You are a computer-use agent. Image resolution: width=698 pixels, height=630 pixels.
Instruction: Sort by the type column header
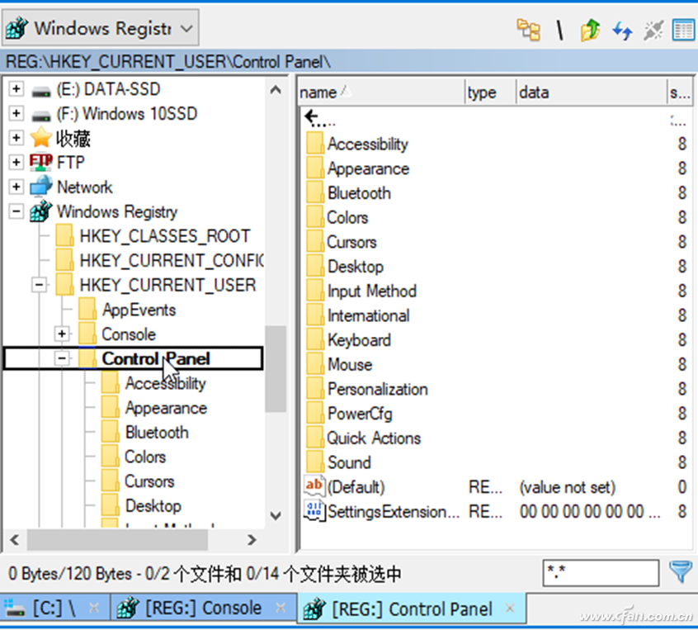point(491,92)
